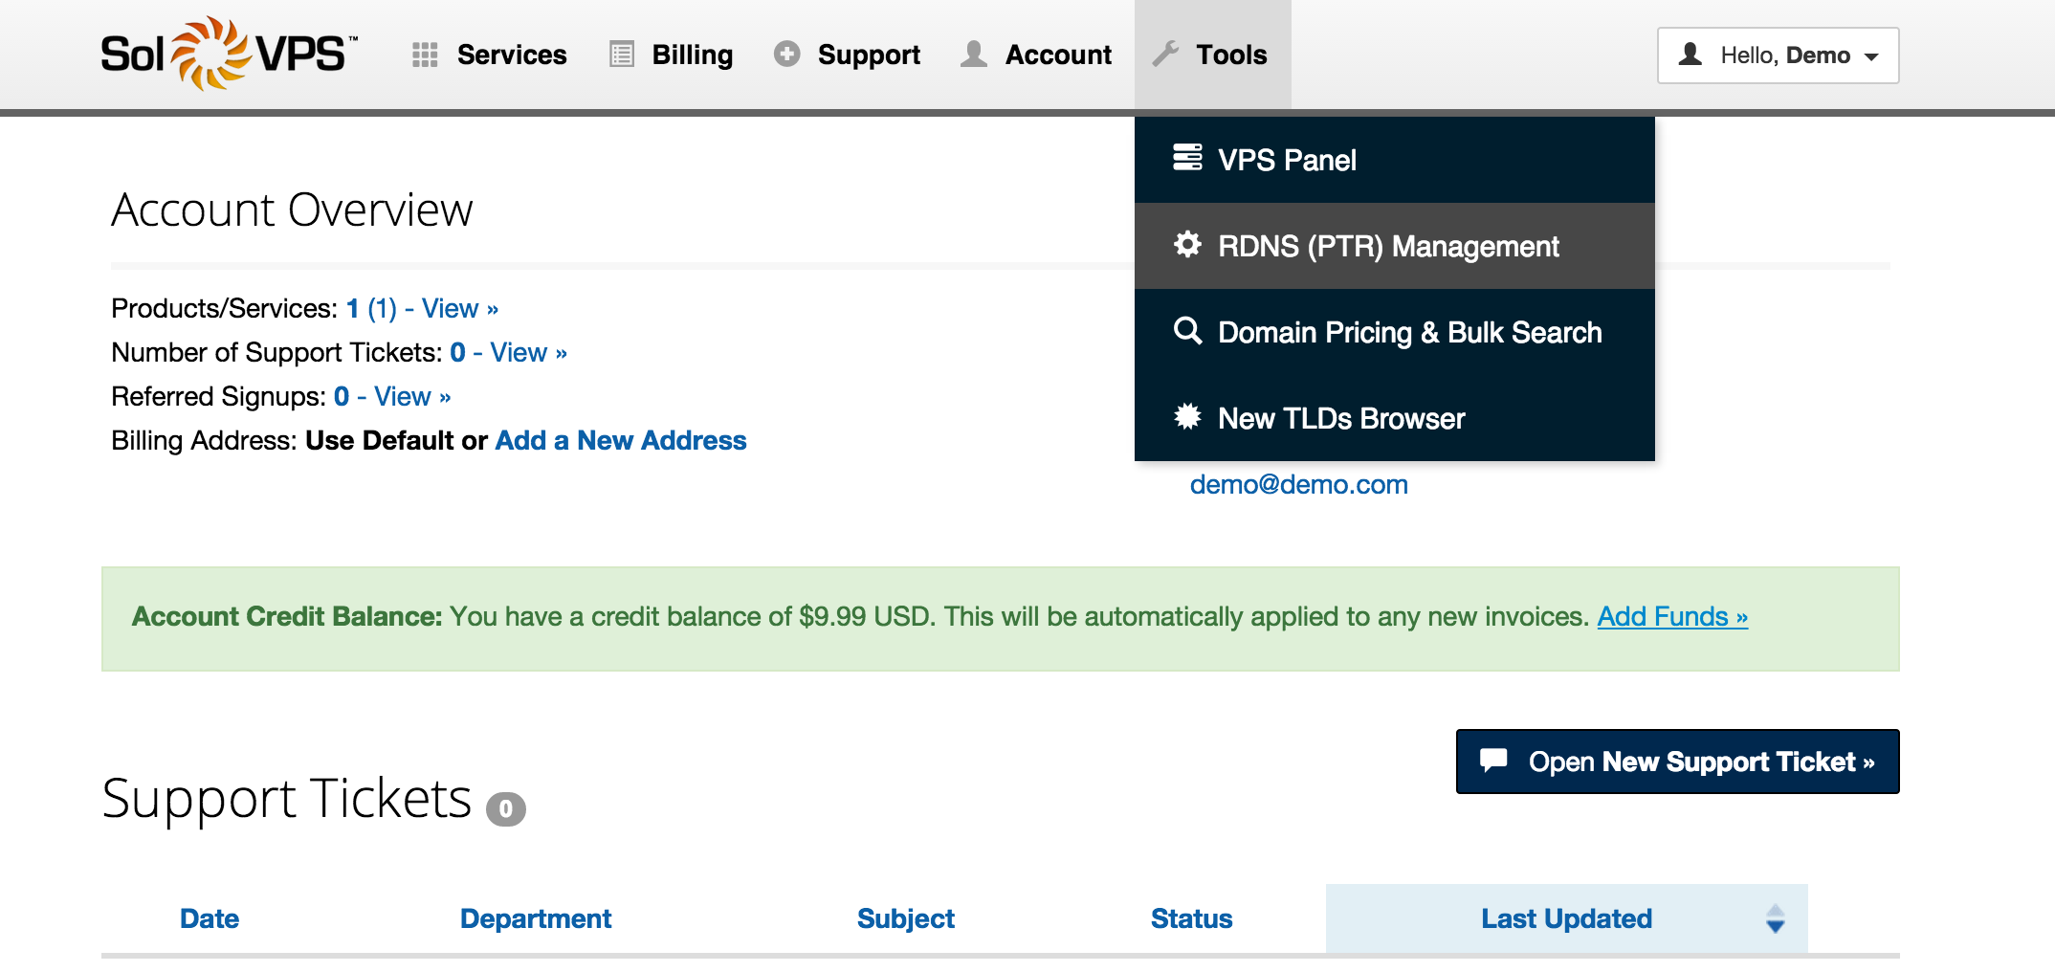Viewport: 2055px width, 972px height.
Task: Click the Support plus circle icon
Action: click(x=787, y=55)
